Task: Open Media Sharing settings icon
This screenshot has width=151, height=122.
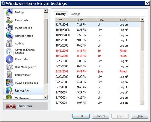Action: point(9,28)
